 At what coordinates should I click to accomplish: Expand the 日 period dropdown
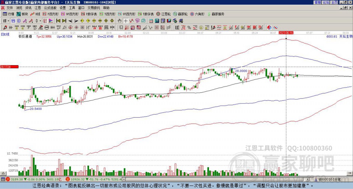click(8, 21)
